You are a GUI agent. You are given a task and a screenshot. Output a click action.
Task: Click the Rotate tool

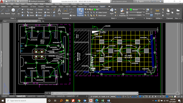39,9
